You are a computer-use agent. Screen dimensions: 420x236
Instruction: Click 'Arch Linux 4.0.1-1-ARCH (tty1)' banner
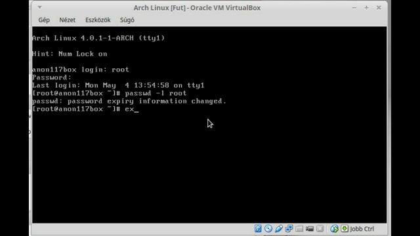[98, 38]
